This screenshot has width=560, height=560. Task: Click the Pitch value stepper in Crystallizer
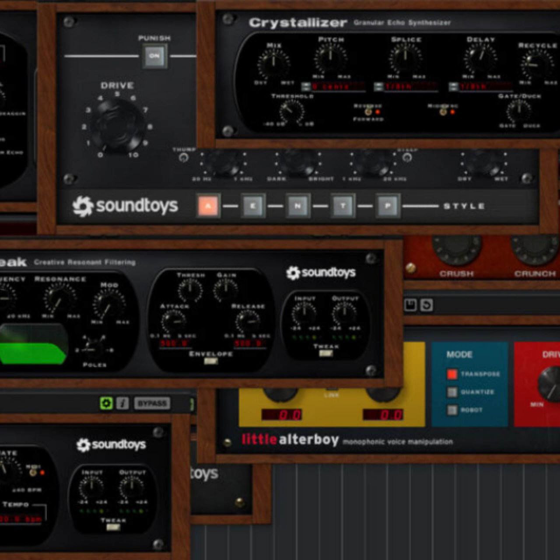305,87
